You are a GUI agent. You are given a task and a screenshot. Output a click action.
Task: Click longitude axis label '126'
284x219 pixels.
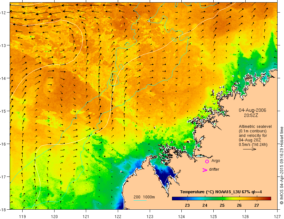[245, 216]
